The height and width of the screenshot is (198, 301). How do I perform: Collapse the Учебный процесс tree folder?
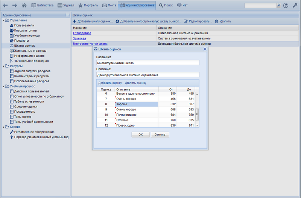3,86
